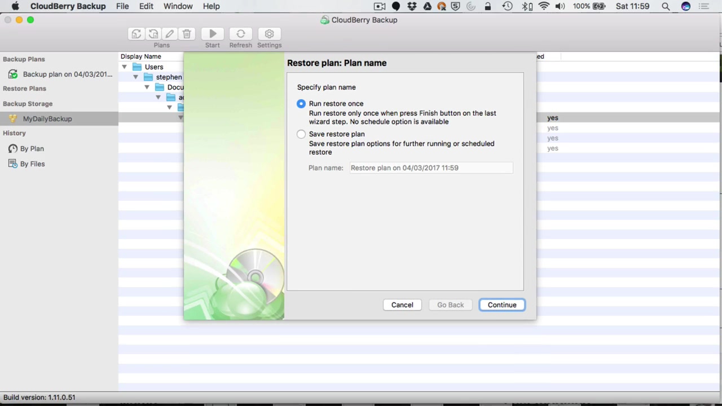Click the Go Back button
722x406 pixels.
pos(451,305)
